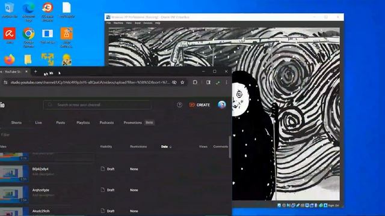View site information icon in address bar
Viewport: 385px width, 216px height.
point(5,83)
